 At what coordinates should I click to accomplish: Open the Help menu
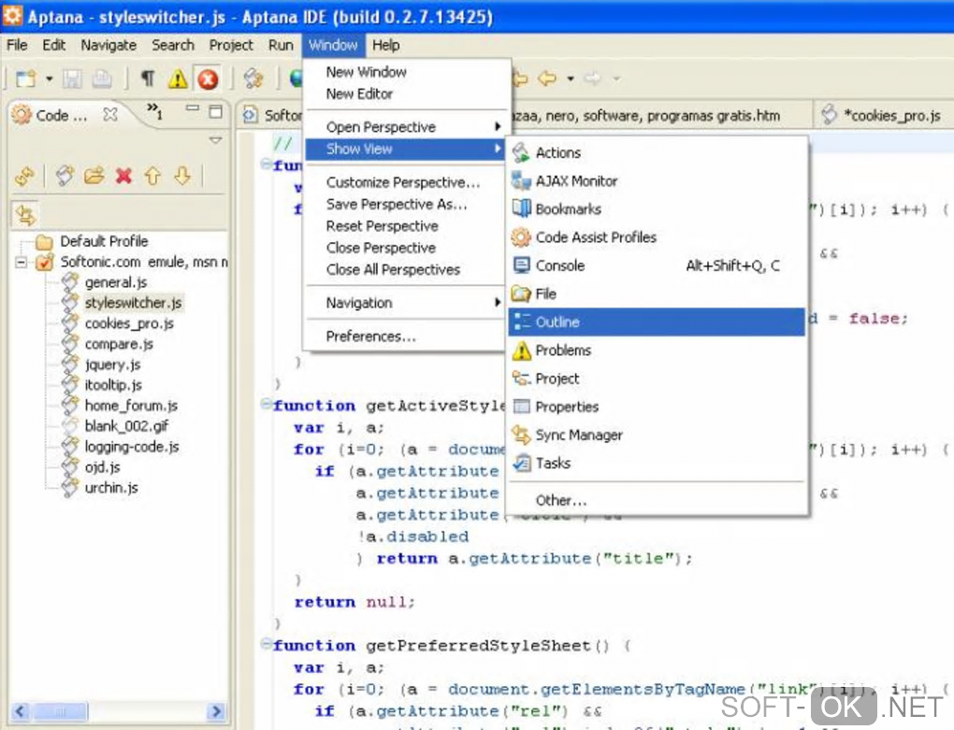pyautogui.click(x=385, y=45)
